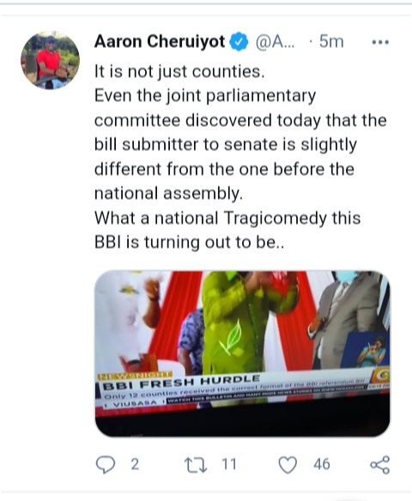This screenshot has width=412, height=501.
Task: Click the BBI FRESH HURDLE headline banner
Action: 181,383
